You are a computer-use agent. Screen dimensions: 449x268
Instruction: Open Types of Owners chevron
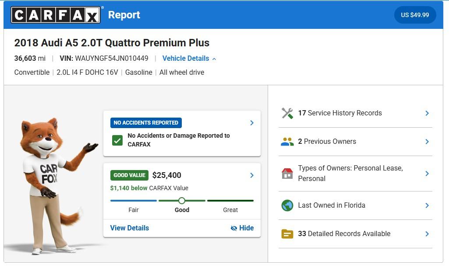pos(427,174)
